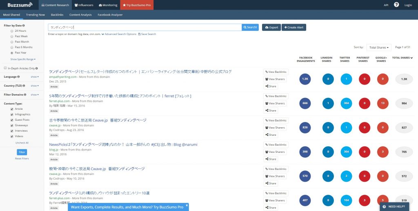Image resolution: width=418 pixels, height=211 pixels.
Task: Click Facebook engagements circle showing 407
Action: 305,200
